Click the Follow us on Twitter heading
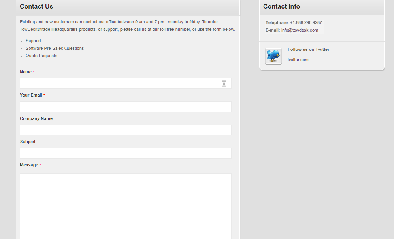Screen dimensions: 394x239 tap(308, 49)
